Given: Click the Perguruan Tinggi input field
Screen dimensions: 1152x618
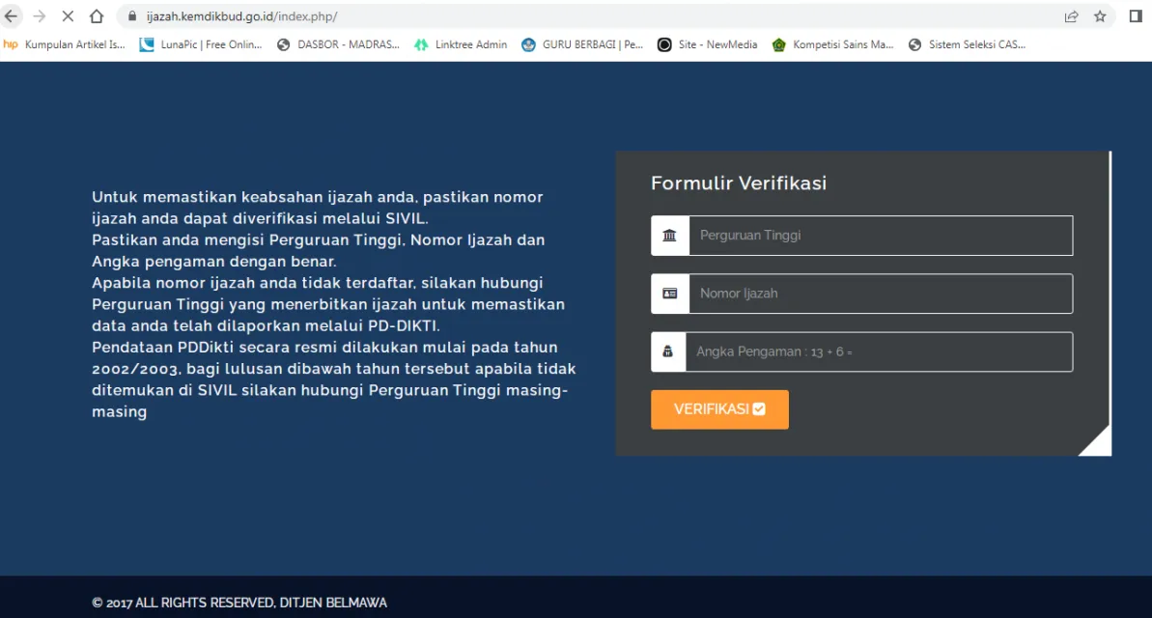Looking at the screenshot, I should tap(881, 236).
